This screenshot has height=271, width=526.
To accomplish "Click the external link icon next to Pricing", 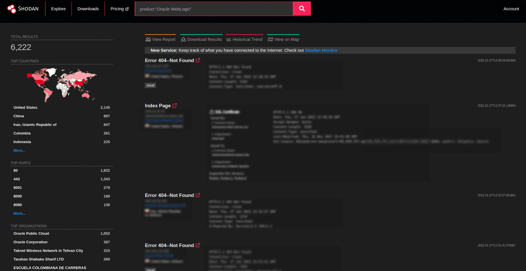I will (127, 9).
